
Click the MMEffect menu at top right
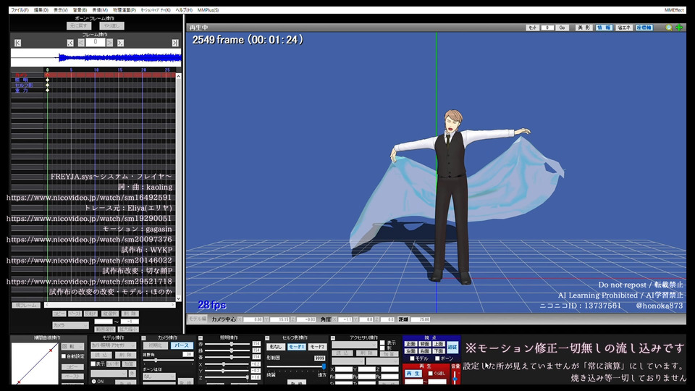click(x=674, y=9)
